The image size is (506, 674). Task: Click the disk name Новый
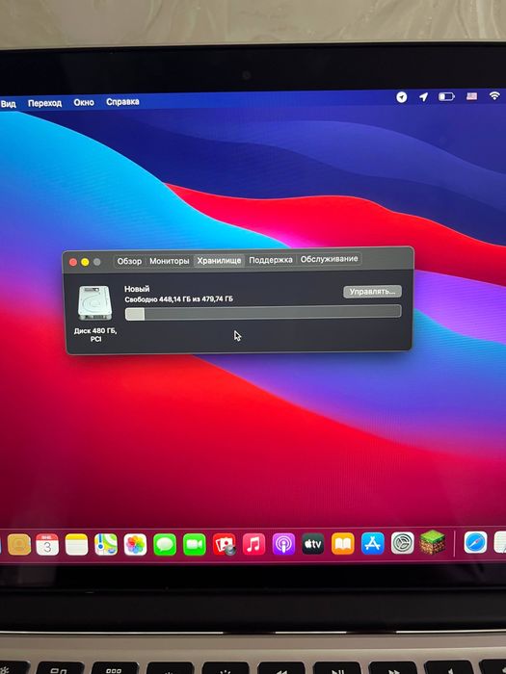[137, 289]
